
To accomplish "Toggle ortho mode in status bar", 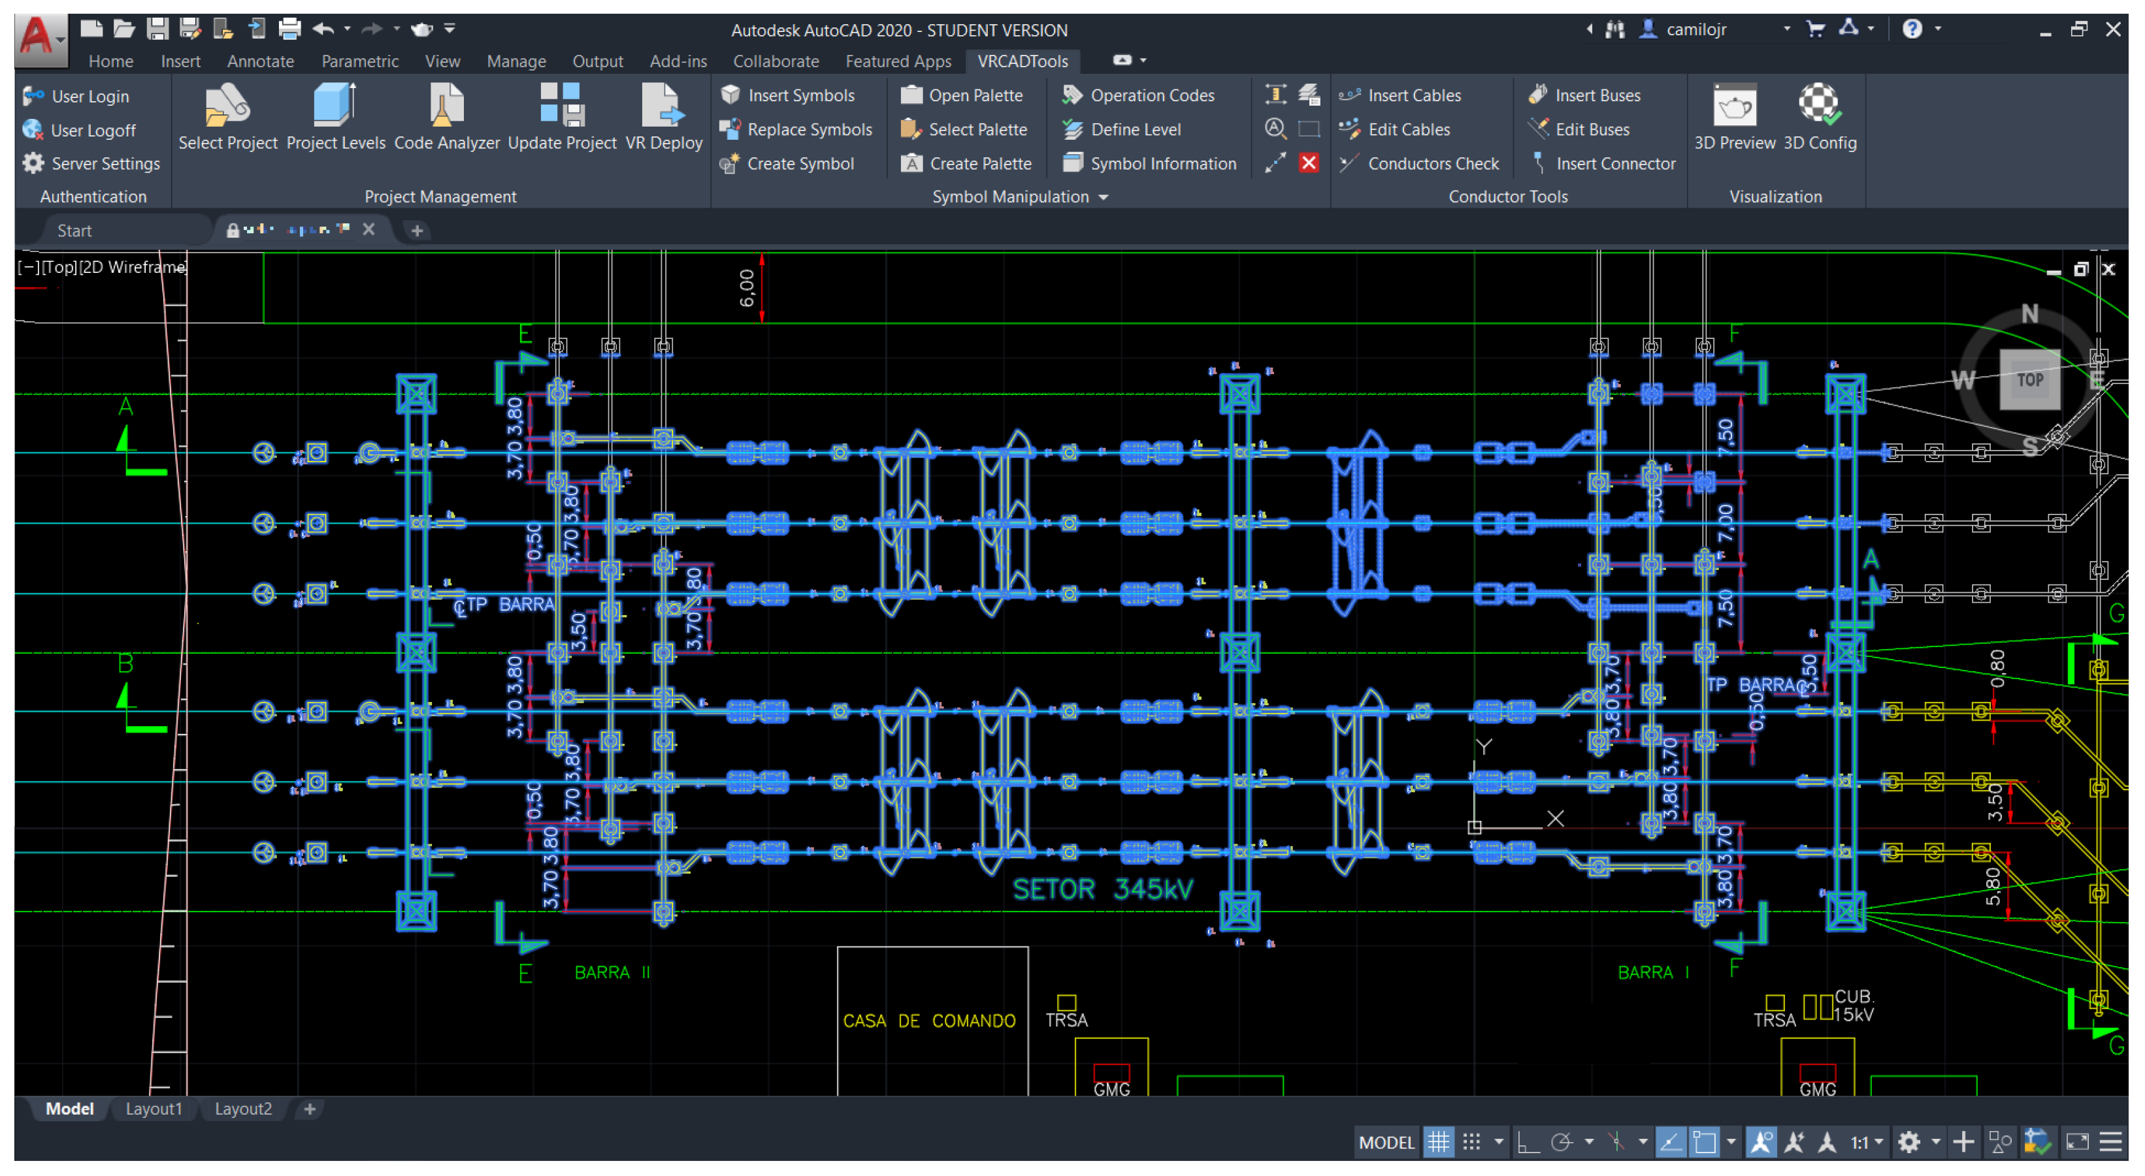I will (x=1528, y=1142).
